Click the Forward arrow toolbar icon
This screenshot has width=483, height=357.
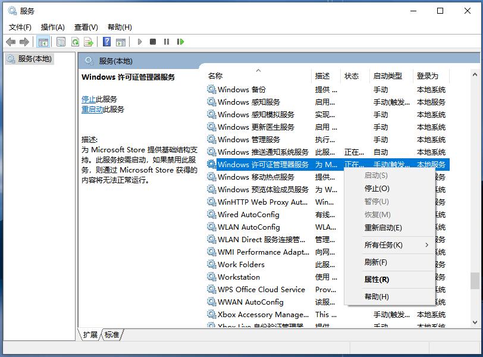(x=24, y=42)
